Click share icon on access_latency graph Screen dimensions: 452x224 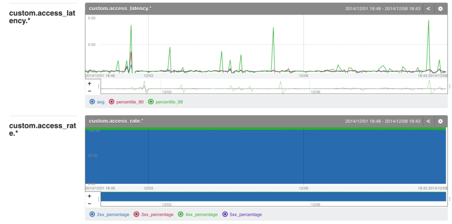pos(428,8)
